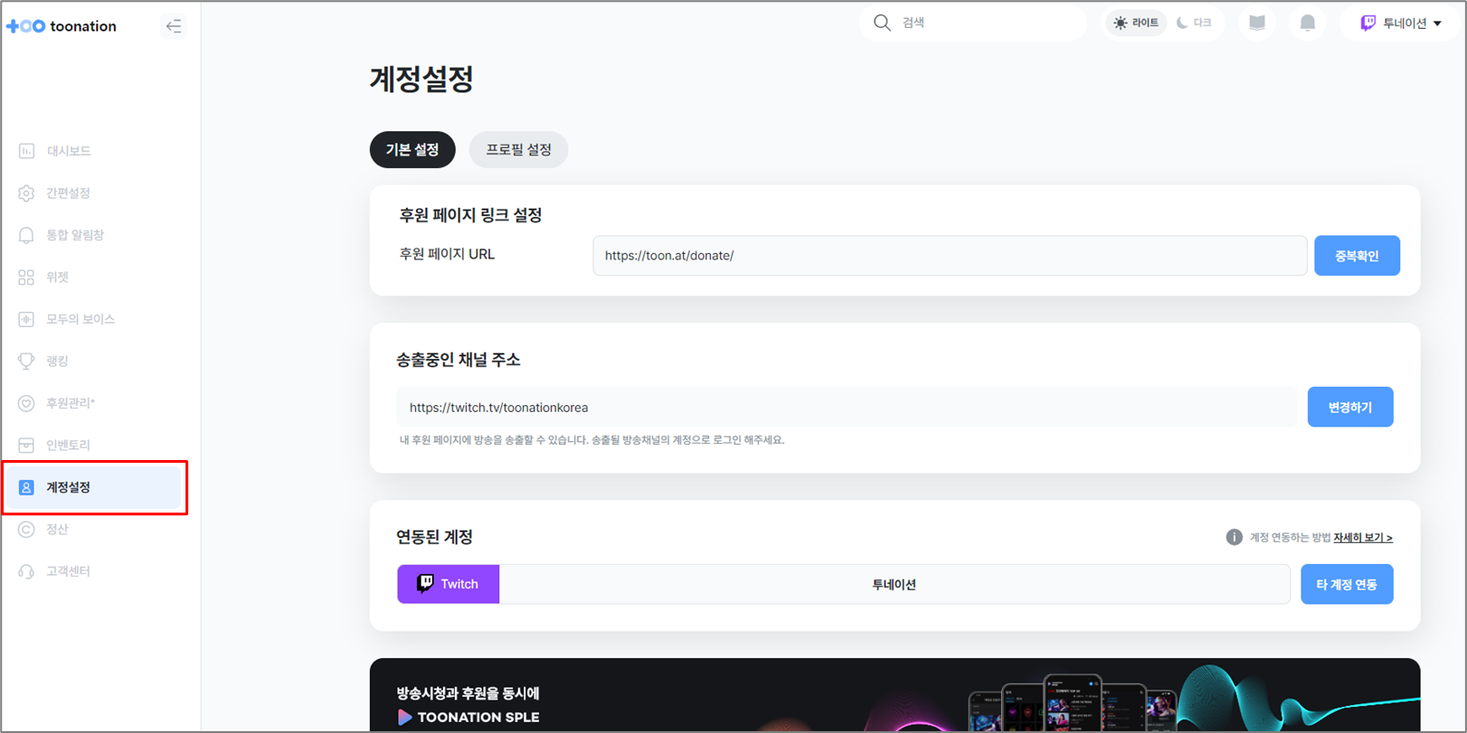Switch to 다크 theme mode
1467x733 pixels.
pyautogui.click(x=1194, y=23)
